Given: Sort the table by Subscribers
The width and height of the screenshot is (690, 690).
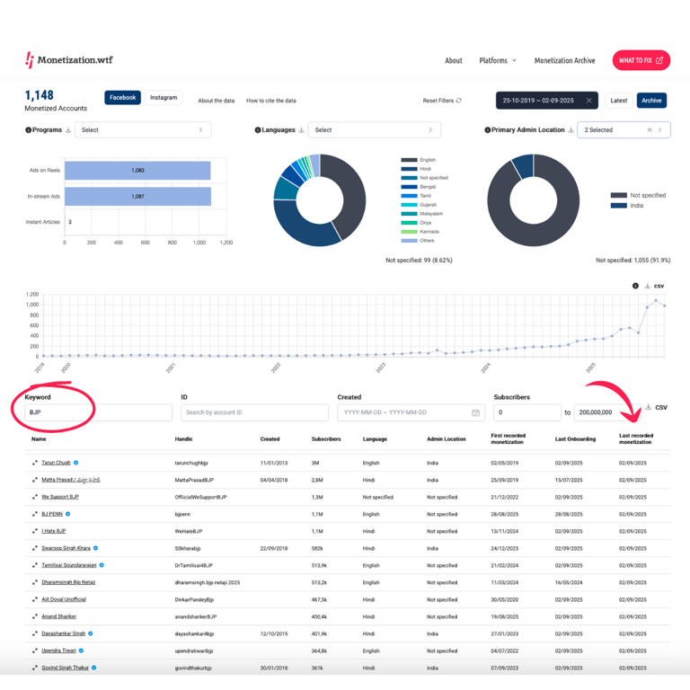Looking at the screenshot, I should coord(326,438).
